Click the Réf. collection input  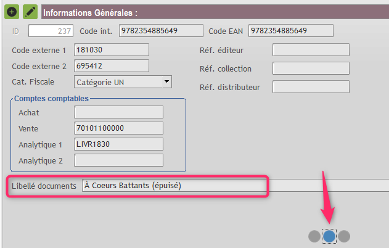click(311, 68)
